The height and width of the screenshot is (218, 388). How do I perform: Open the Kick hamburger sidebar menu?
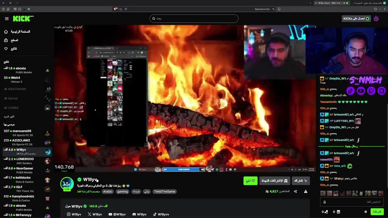point(7,18)
